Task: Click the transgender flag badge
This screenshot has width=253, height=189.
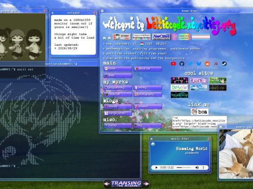Action: click(x=201, y=37)
